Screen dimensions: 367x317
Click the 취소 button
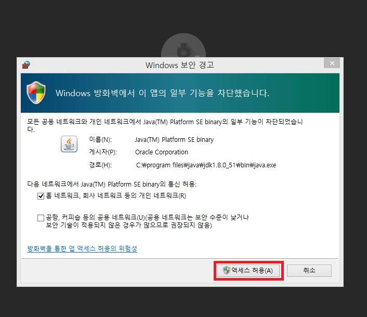point(309,271)
